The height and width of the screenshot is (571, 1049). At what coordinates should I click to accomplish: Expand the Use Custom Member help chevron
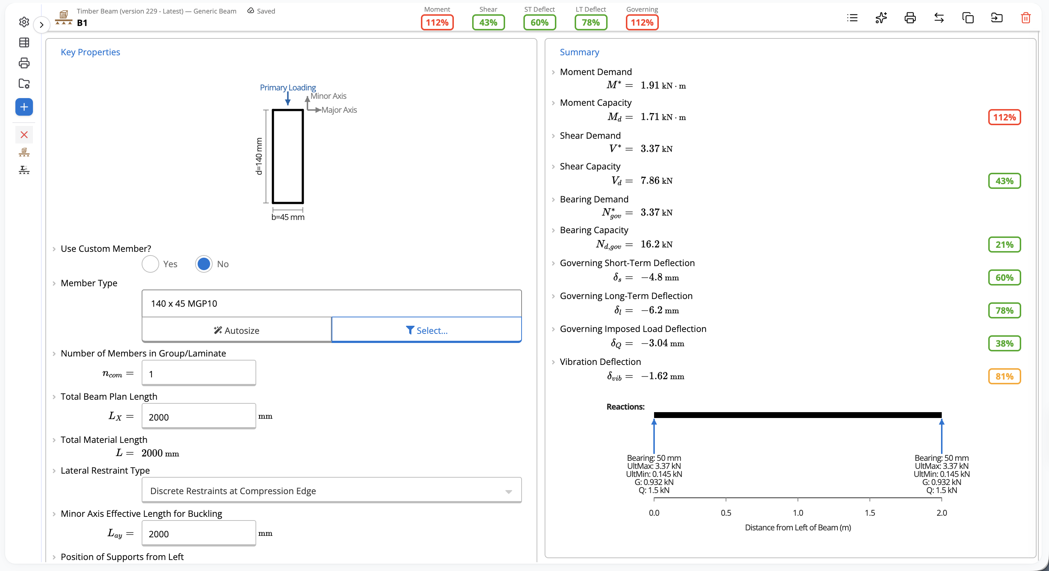point(54,249)
